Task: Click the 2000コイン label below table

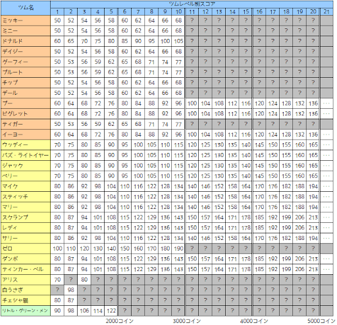Action: point(120,321)
